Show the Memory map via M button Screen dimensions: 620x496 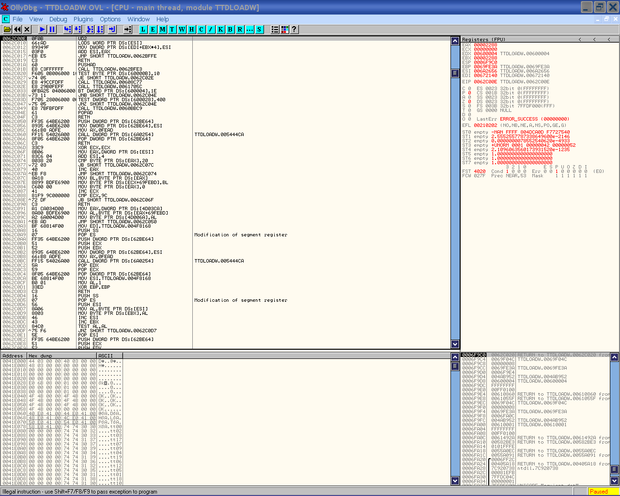click(x=162, y=30)
